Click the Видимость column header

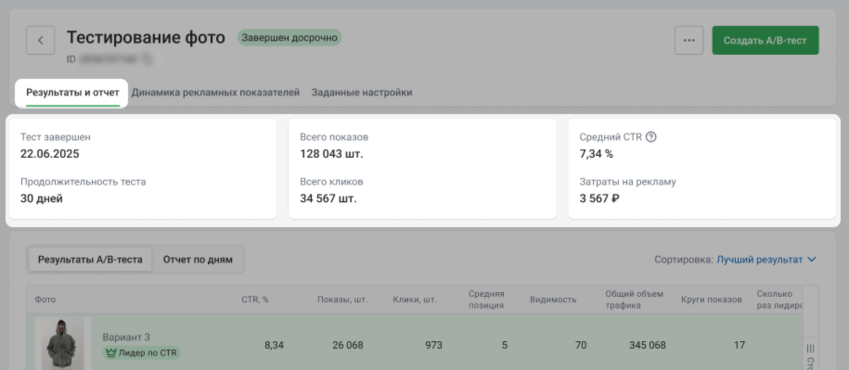[553, 300]
